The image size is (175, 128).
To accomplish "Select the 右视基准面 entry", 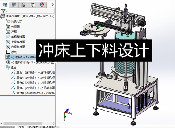I will [x=18, y=47].
